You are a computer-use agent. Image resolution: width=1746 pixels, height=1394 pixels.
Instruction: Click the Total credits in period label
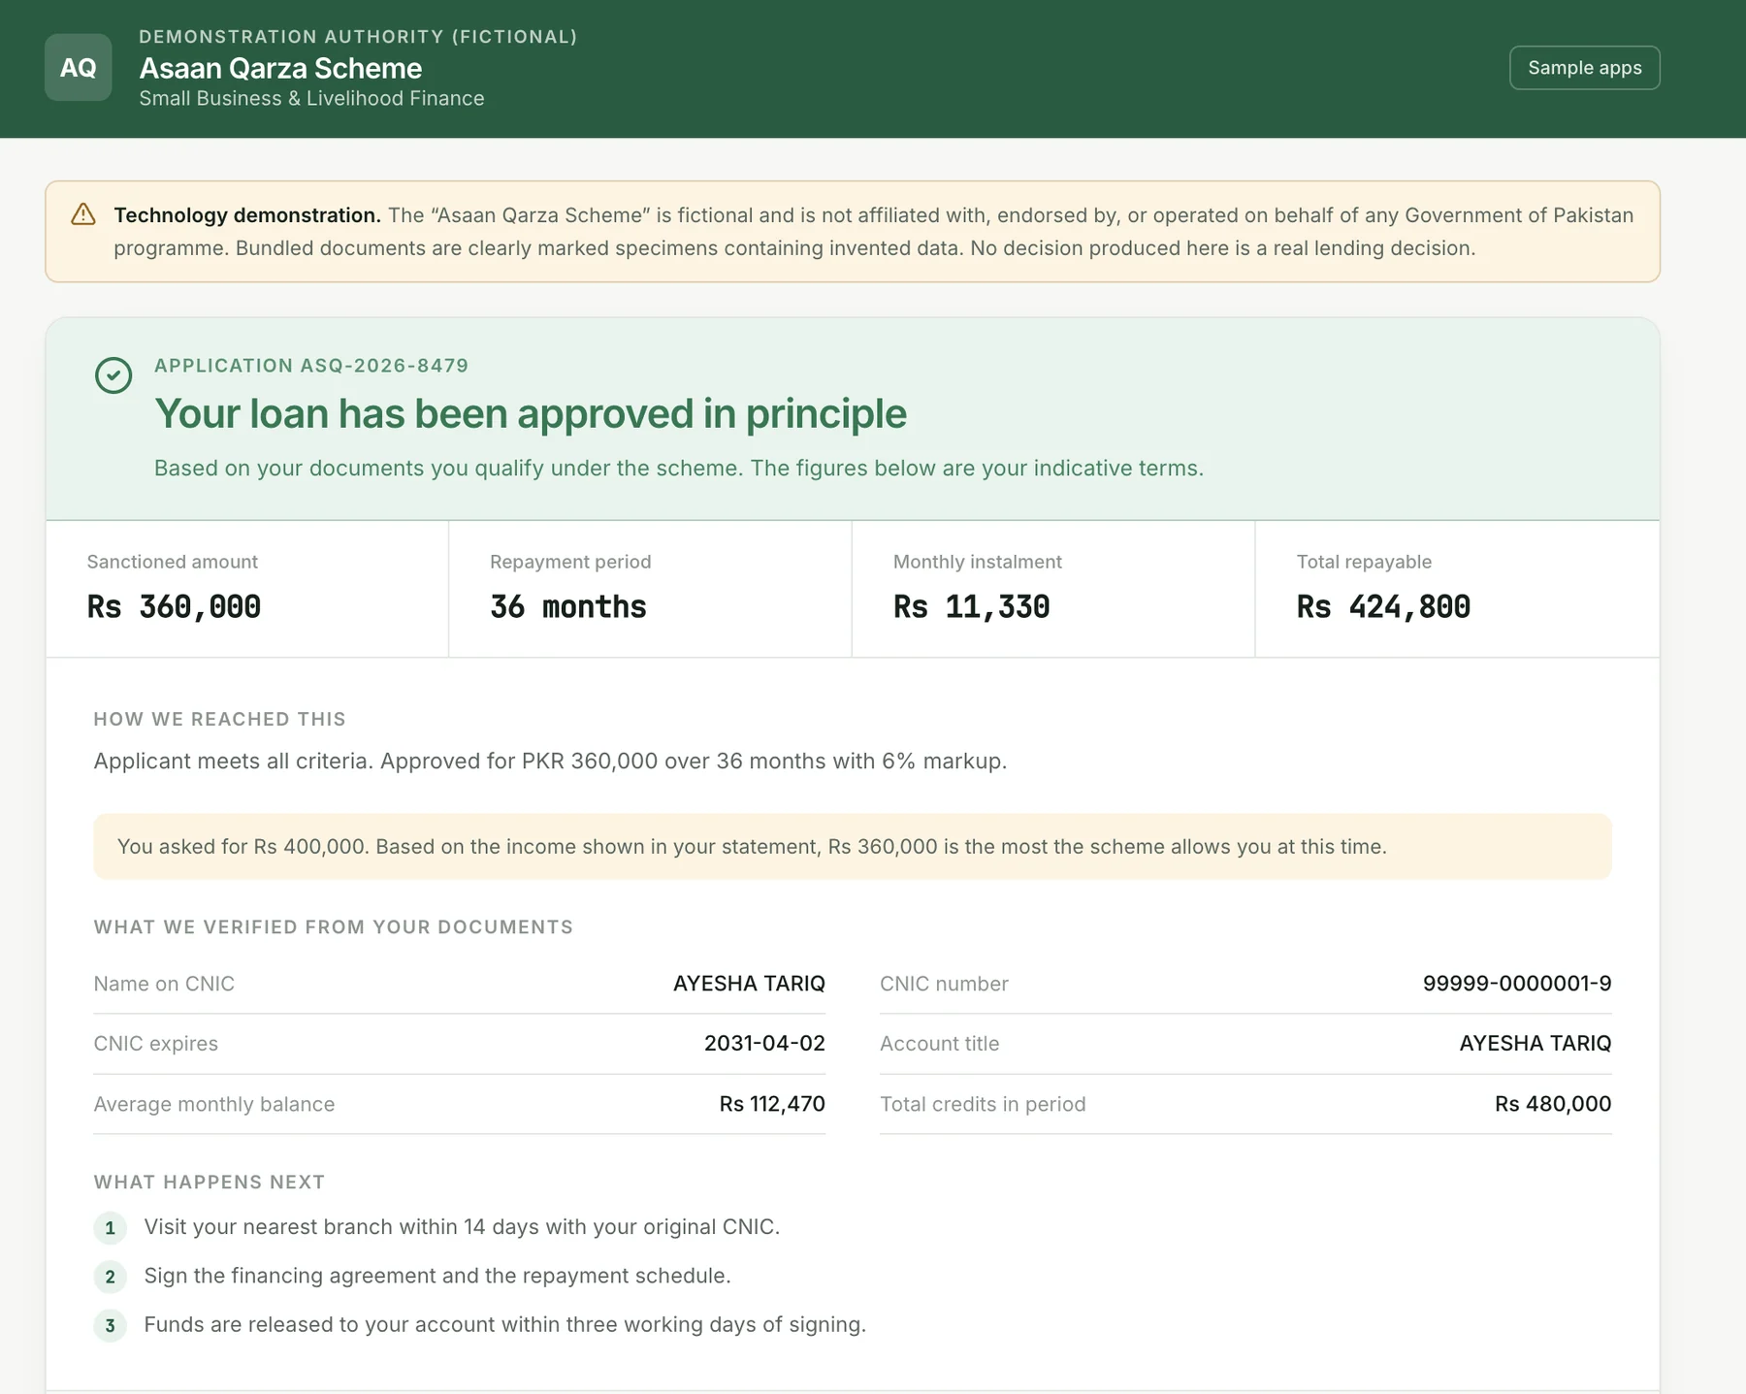[983, 1104]
